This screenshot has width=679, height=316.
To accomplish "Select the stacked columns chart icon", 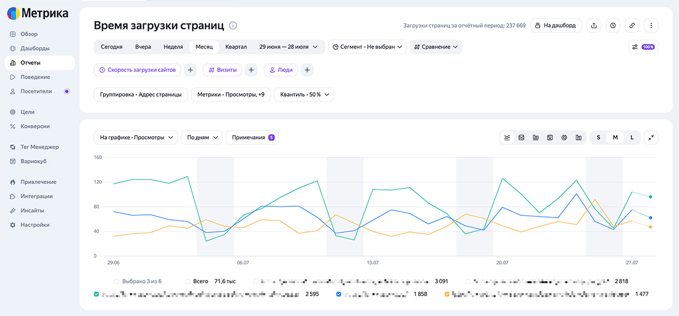I will pos(550,137).
